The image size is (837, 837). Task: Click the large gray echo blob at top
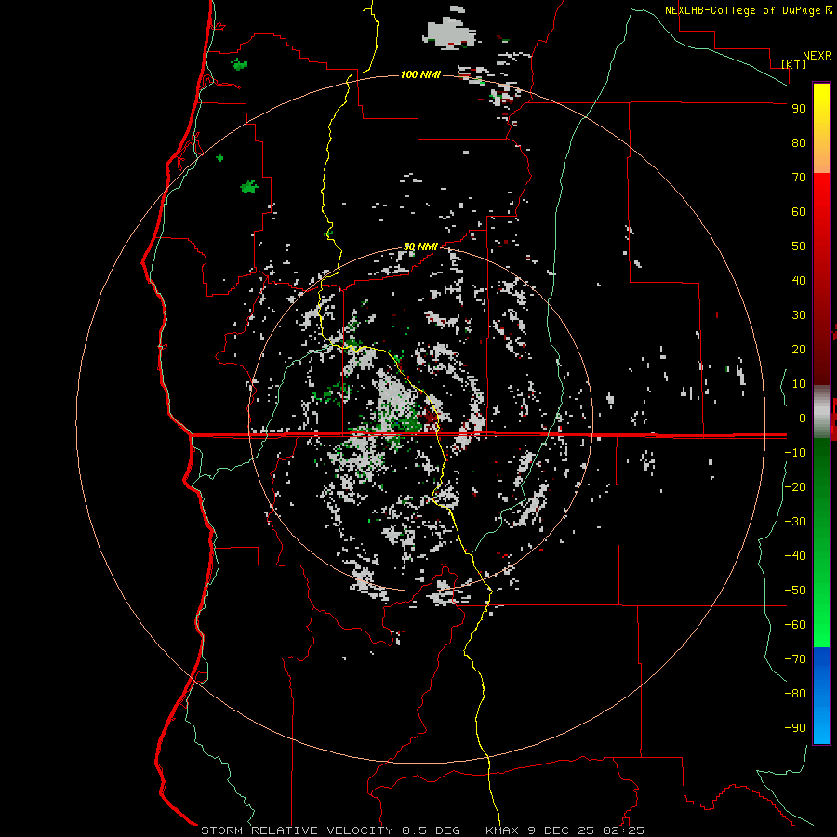point(449,33)
